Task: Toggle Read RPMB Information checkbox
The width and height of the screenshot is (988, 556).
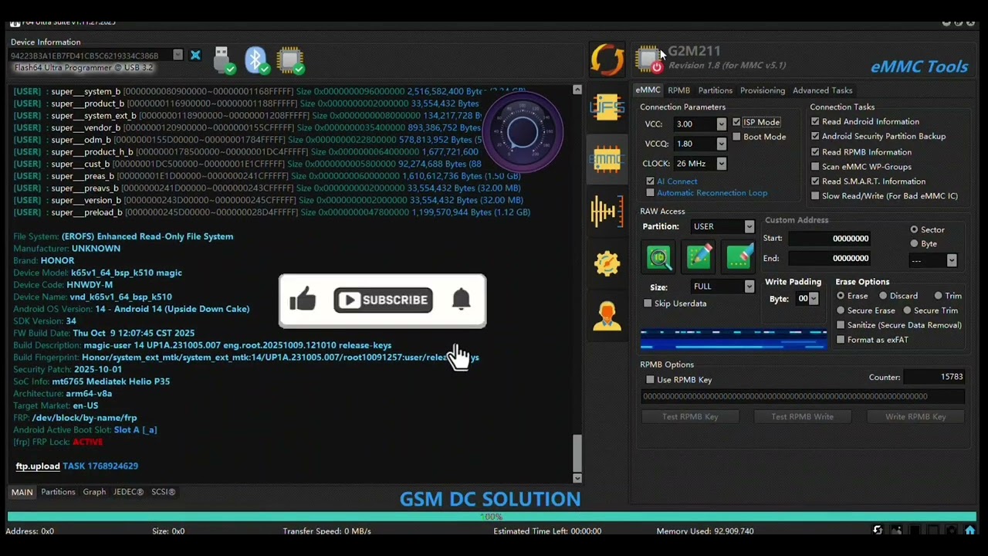Action: 815,152
